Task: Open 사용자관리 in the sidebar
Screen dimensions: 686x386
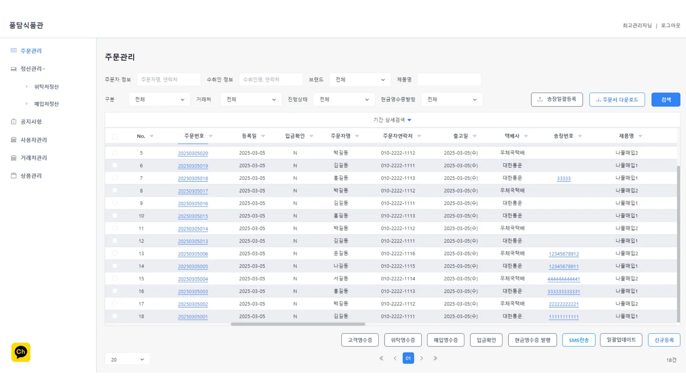Action: pyautogui.click(x=33, y=140)
